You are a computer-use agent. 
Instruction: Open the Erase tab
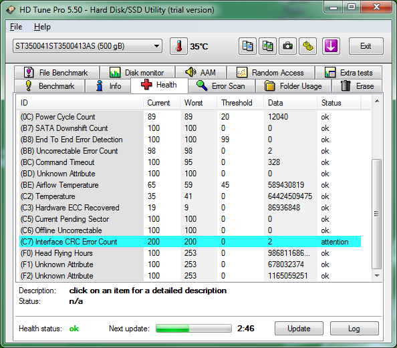358,86
